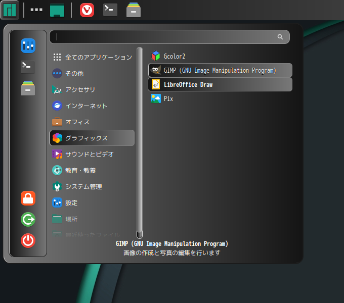Select 全てのアプリケーション category
This screenshot has width=344, height=303.
coord(92,57)
